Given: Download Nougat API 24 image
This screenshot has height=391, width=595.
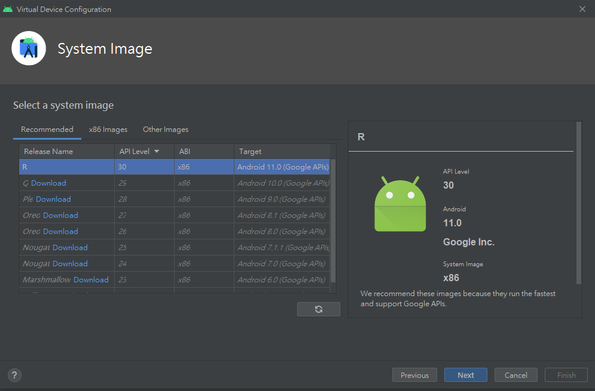Looking at the screenshot, I should (x=70, y=263).
